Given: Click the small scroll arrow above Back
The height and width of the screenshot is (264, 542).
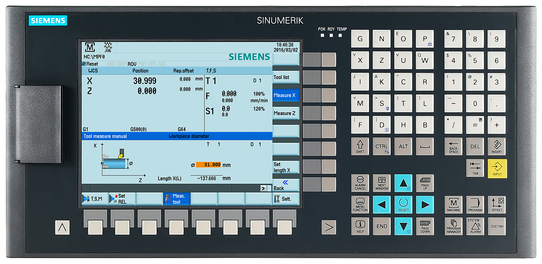Looking at the screenshot, I should (264, 188).
